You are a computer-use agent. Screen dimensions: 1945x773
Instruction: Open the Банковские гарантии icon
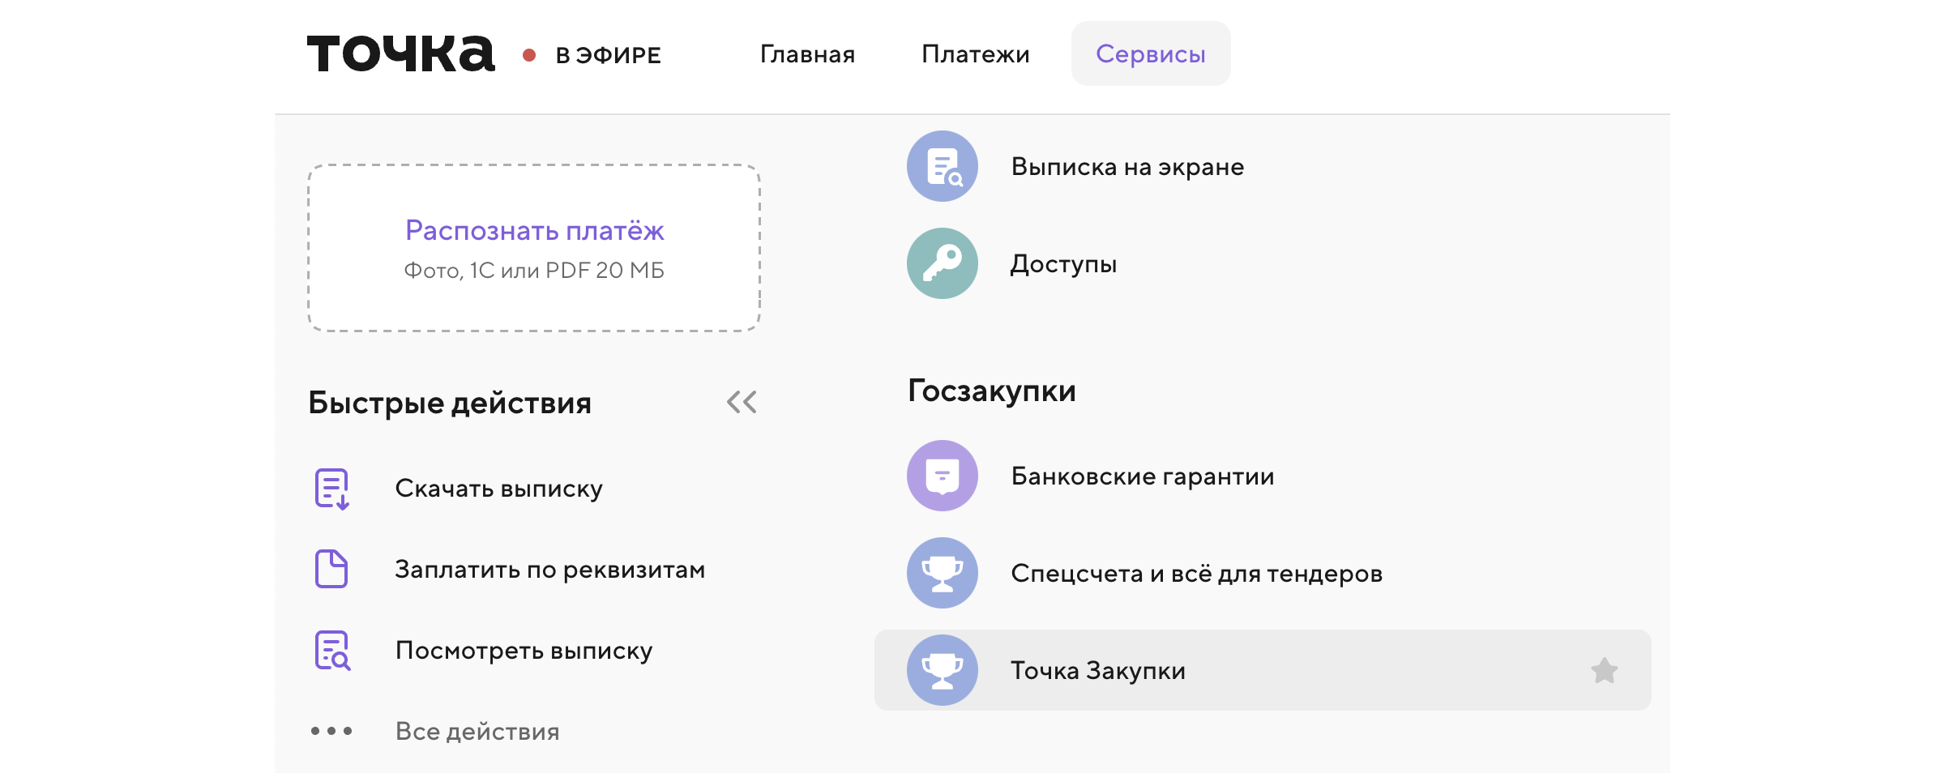(x=942, y=476)
